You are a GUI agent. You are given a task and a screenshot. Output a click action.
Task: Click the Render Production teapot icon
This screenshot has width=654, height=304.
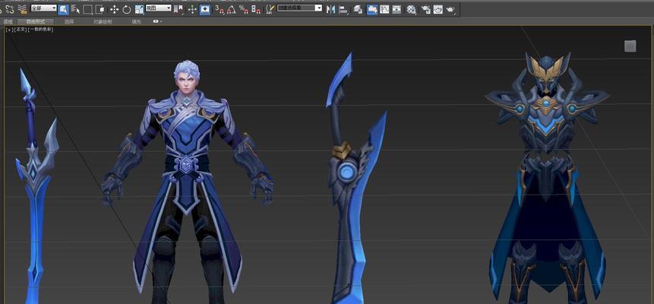tap(450, 9)
